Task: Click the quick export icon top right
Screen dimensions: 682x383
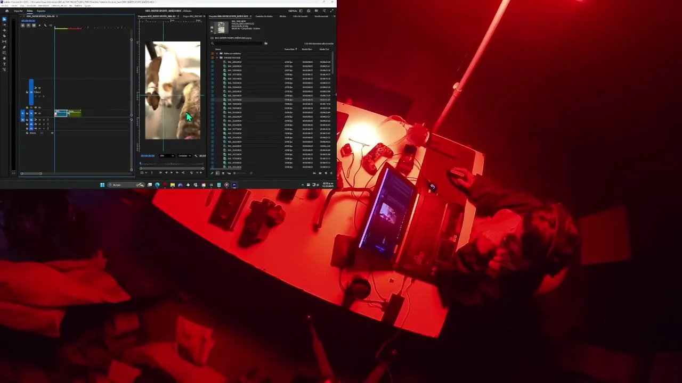Action: (x=308, y=11)
